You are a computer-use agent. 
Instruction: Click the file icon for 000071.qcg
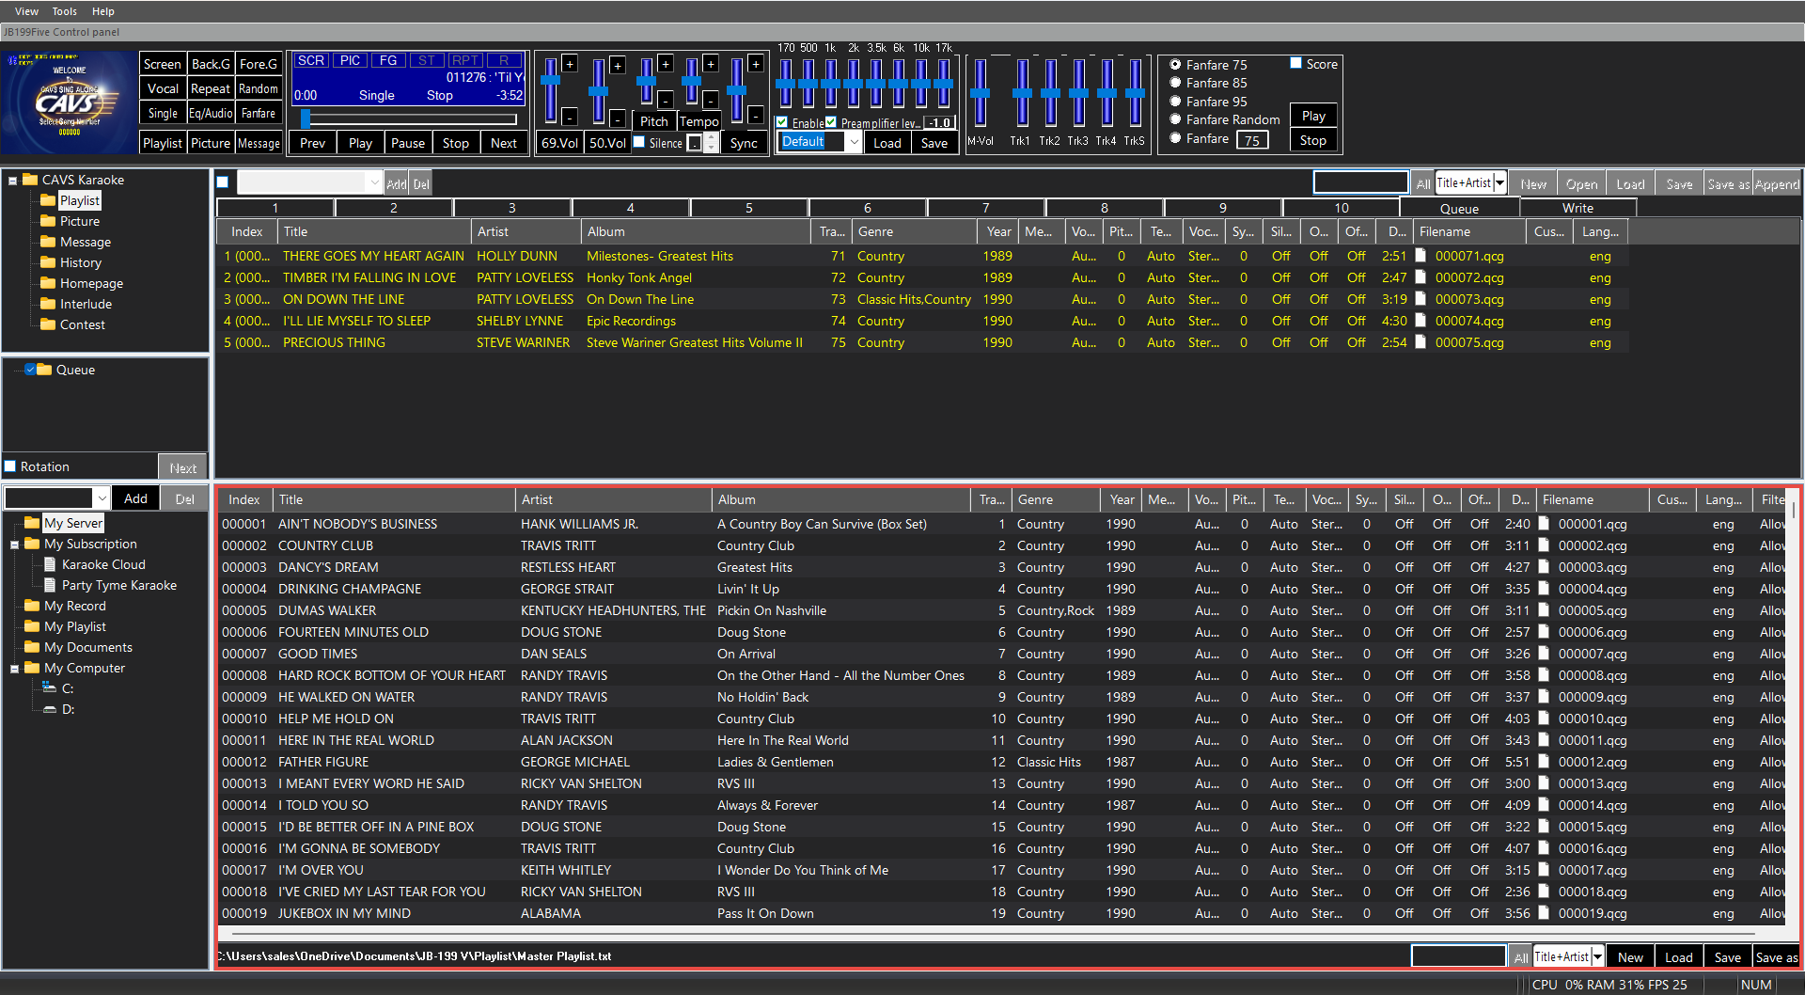pos(1420,256)
